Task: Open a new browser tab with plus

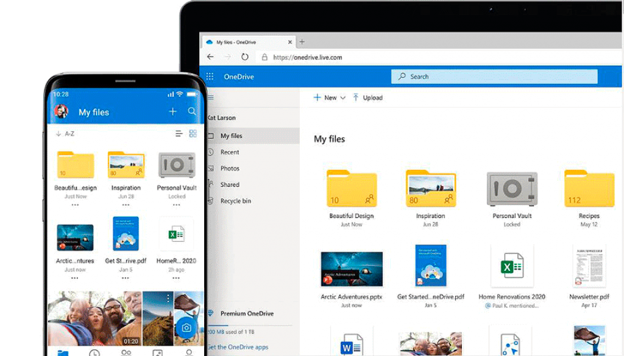Action: 302,42
